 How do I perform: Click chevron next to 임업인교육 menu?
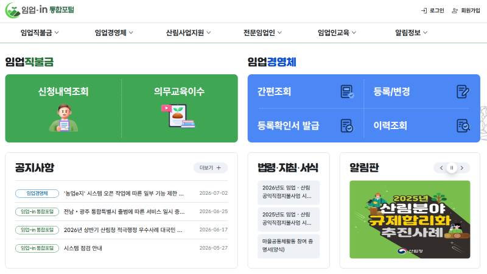354,33
